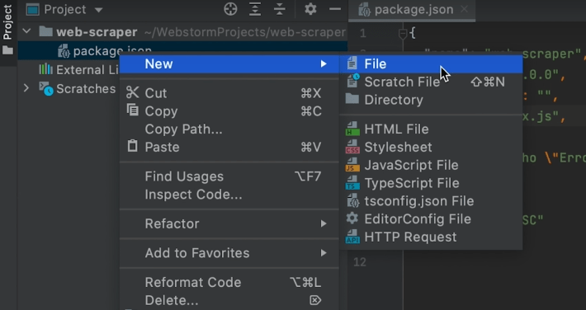Click the Refactor submenu arrow
The image size is (586, 310).
(324, 223)
